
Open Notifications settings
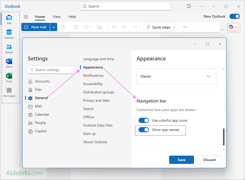tap(93, 75)
